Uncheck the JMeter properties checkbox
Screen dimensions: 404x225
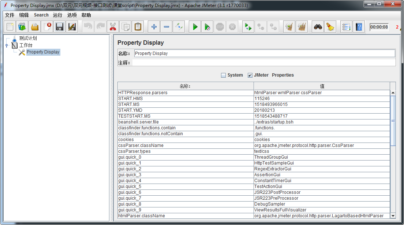(x=250, y=75)
